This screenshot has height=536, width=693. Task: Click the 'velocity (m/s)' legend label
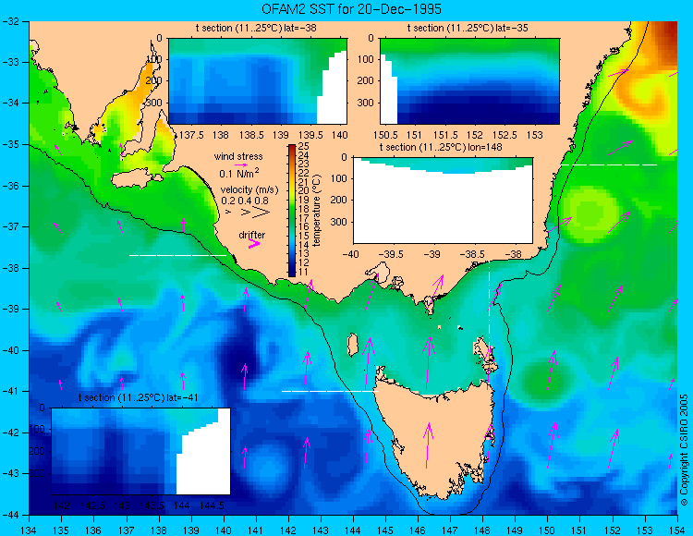249,190
